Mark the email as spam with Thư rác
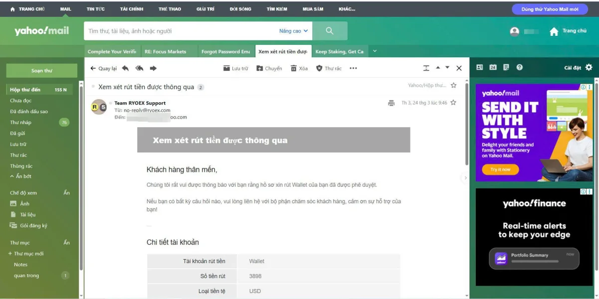 (x=329, y=68)
